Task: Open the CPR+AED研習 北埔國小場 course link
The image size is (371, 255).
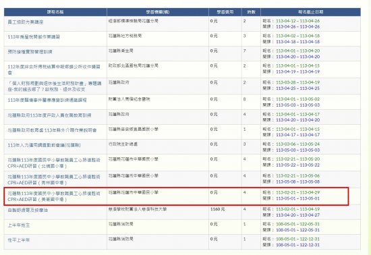Action: pos(54,163)
